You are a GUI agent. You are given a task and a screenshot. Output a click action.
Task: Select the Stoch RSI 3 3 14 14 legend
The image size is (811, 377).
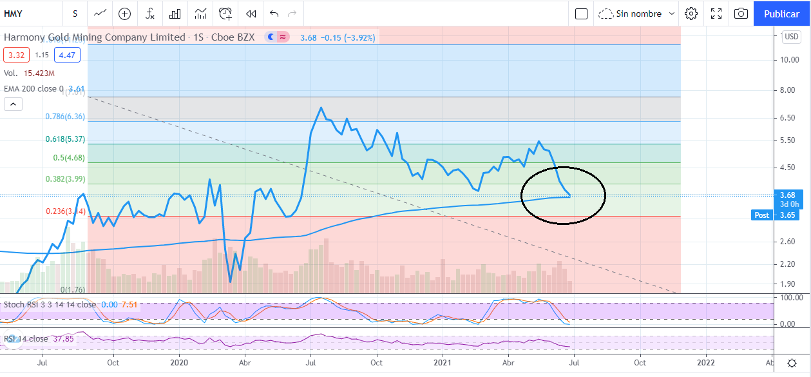(x=50, y=305)
